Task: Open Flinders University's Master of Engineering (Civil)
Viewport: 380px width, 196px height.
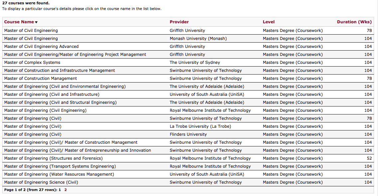Action: [x=33, y=135]
